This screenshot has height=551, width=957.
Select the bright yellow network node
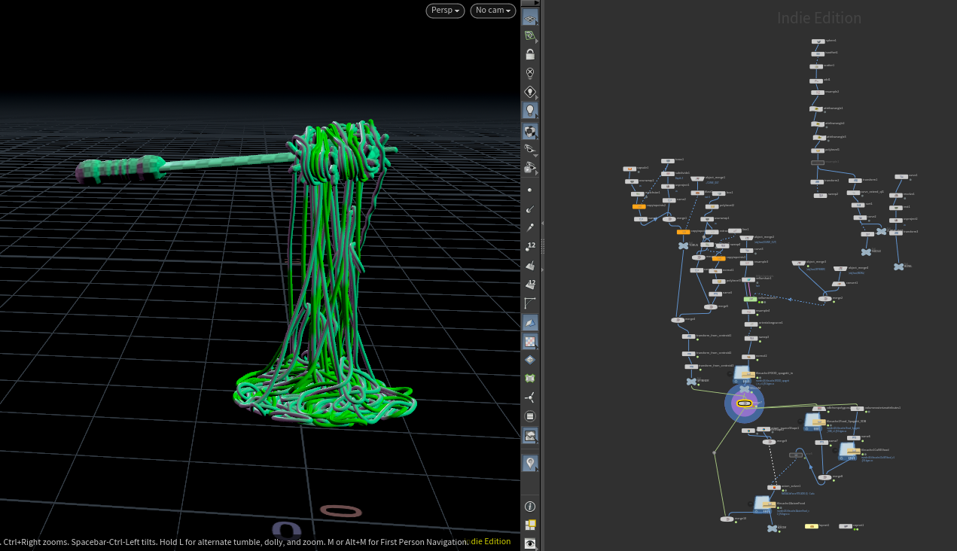click(x=812, y=526)
